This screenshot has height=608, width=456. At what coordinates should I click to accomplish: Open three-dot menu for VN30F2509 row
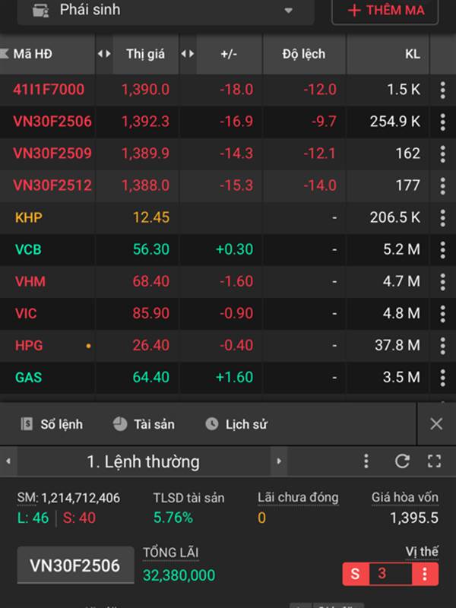(x=443, y=154)
